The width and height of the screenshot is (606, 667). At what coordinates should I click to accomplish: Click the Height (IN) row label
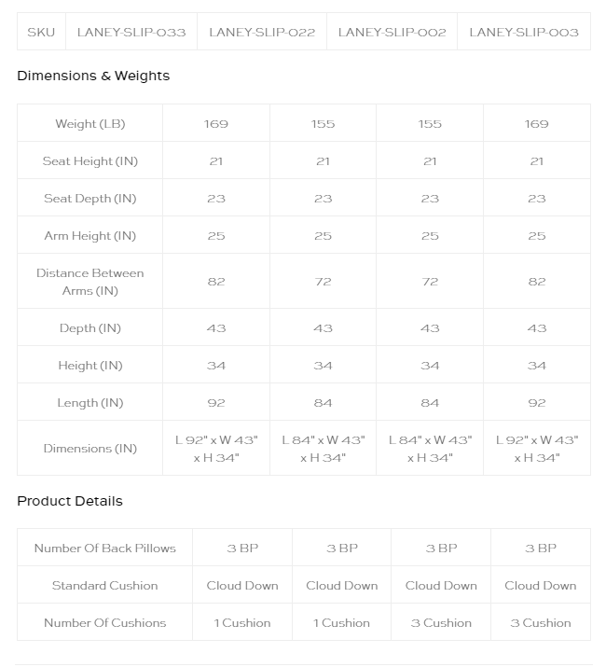click(x=90, y=366)
